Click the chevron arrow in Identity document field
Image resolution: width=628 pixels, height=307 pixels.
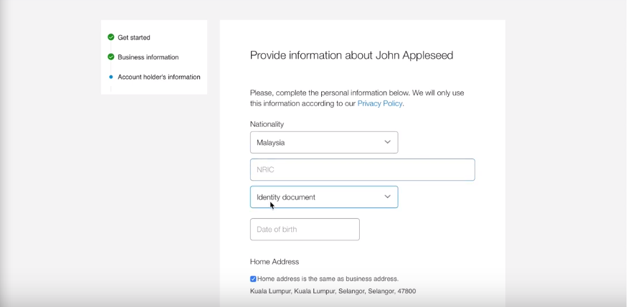(387, 197)
